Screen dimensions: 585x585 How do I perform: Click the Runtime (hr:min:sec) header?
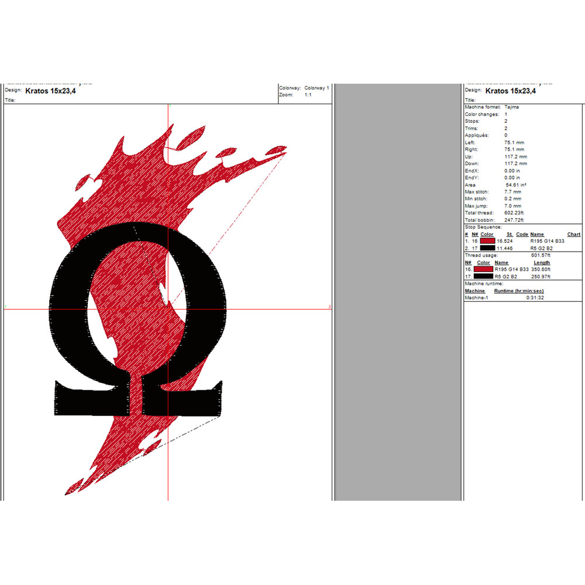tap(518, 291)
